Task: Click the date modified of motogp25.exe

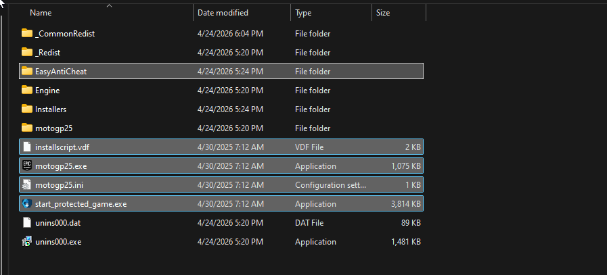Action: [230, 166]
